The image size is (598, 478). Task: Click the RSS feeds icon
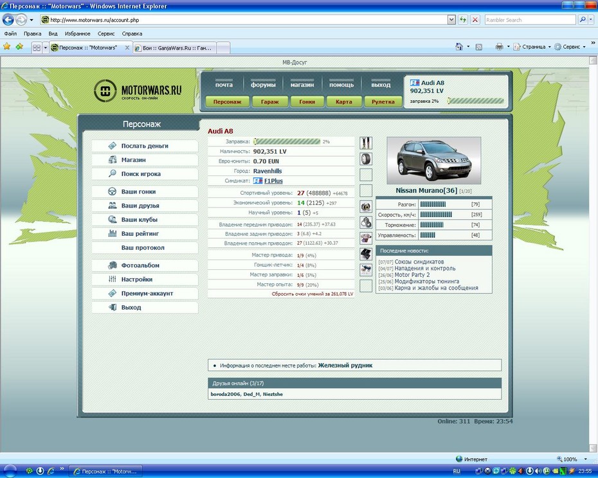pyautogui.click(x=479, y=47)
